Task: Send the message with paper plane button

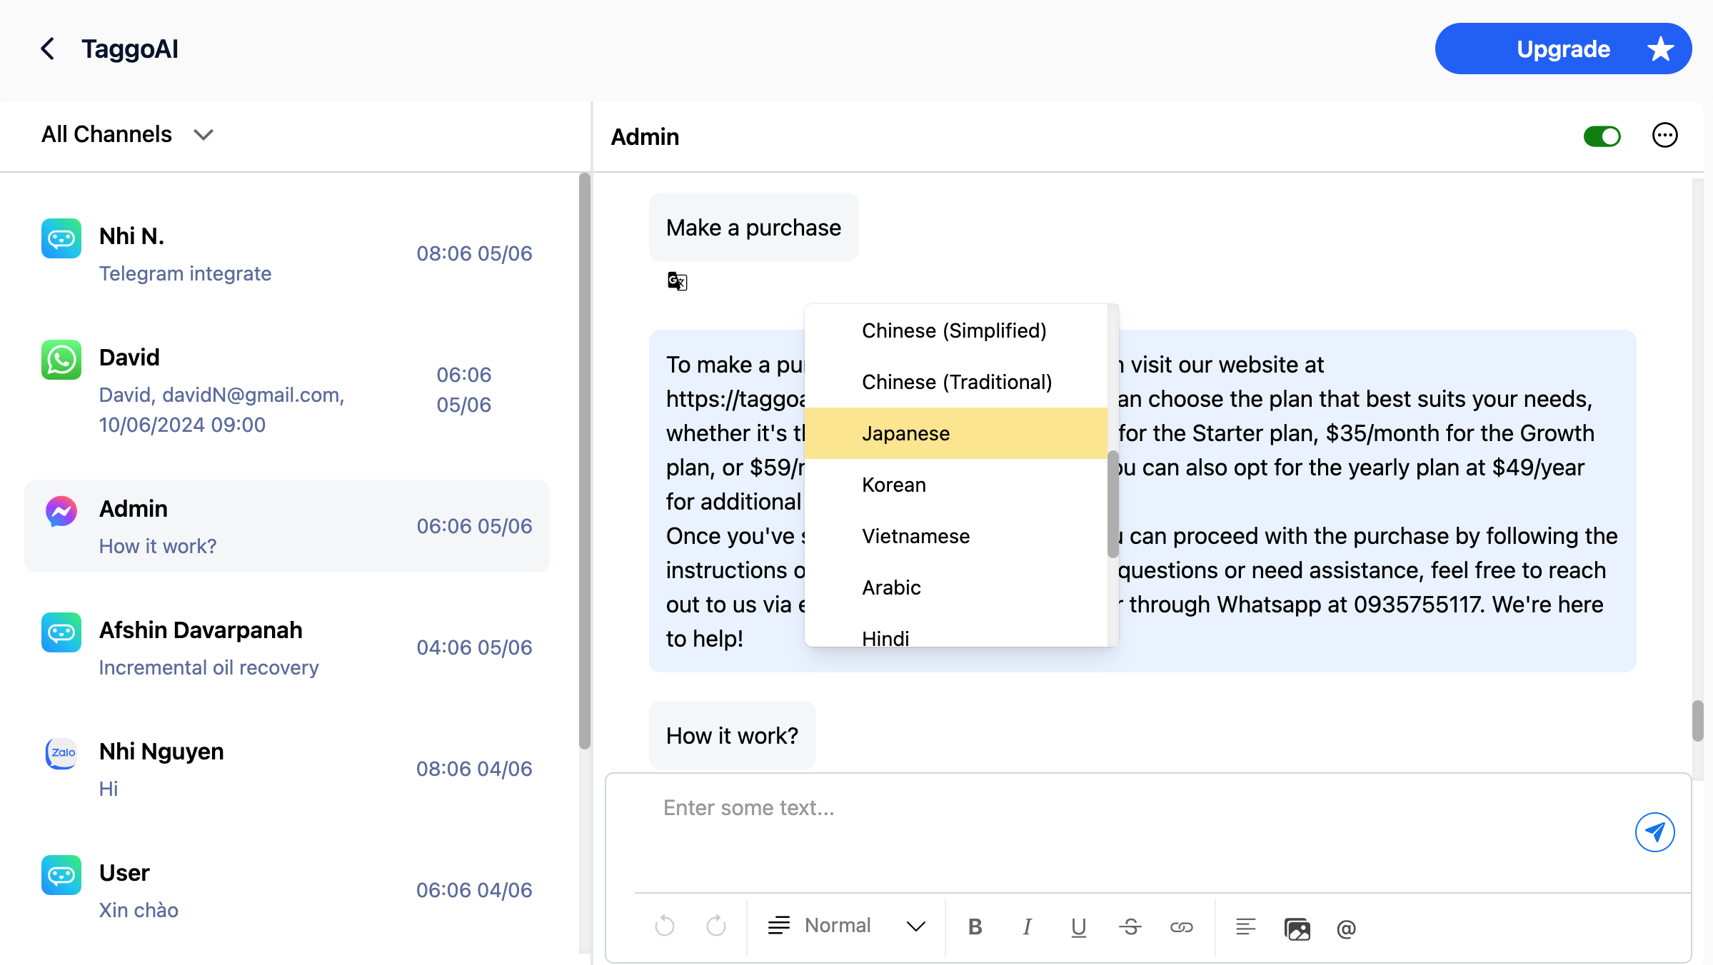Action: click(1654, 832)
